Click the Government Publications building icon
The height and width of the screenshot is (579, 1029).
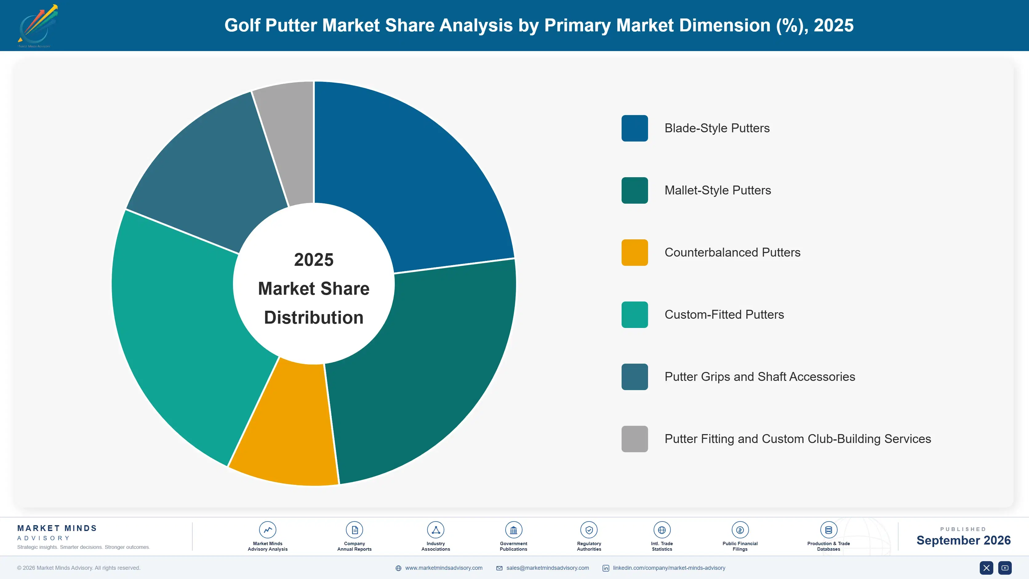(x=513, y=530)
